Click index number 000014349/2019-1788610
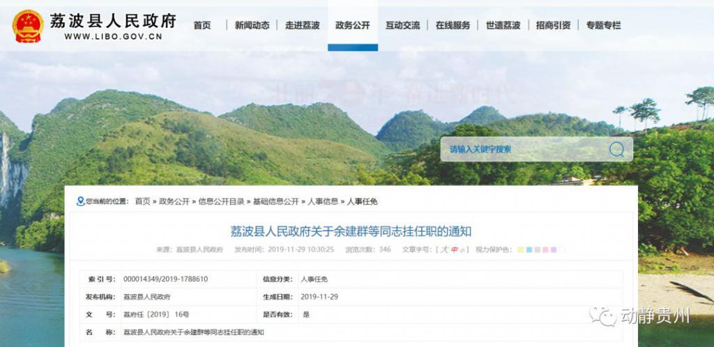The width and height of the screenshot is (714, 347). [165, 279]
